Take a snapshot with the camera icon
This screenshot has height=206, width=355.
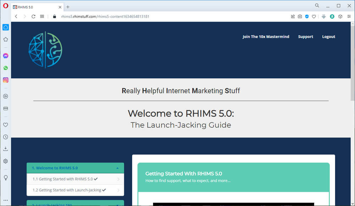click(300, 16)
